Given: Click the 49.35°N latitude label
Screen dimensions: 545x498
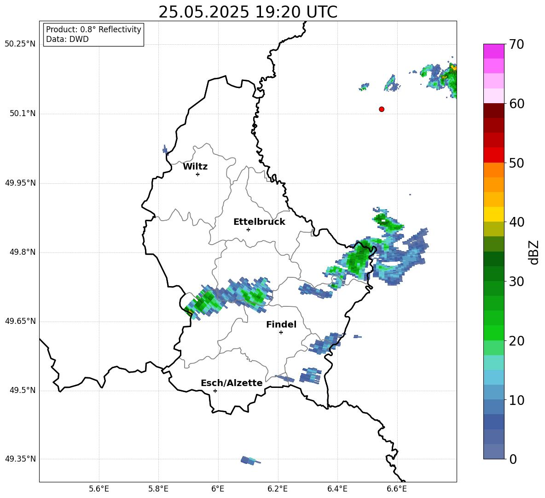Looking at the screenshot, I should click(x=20, y=459).
